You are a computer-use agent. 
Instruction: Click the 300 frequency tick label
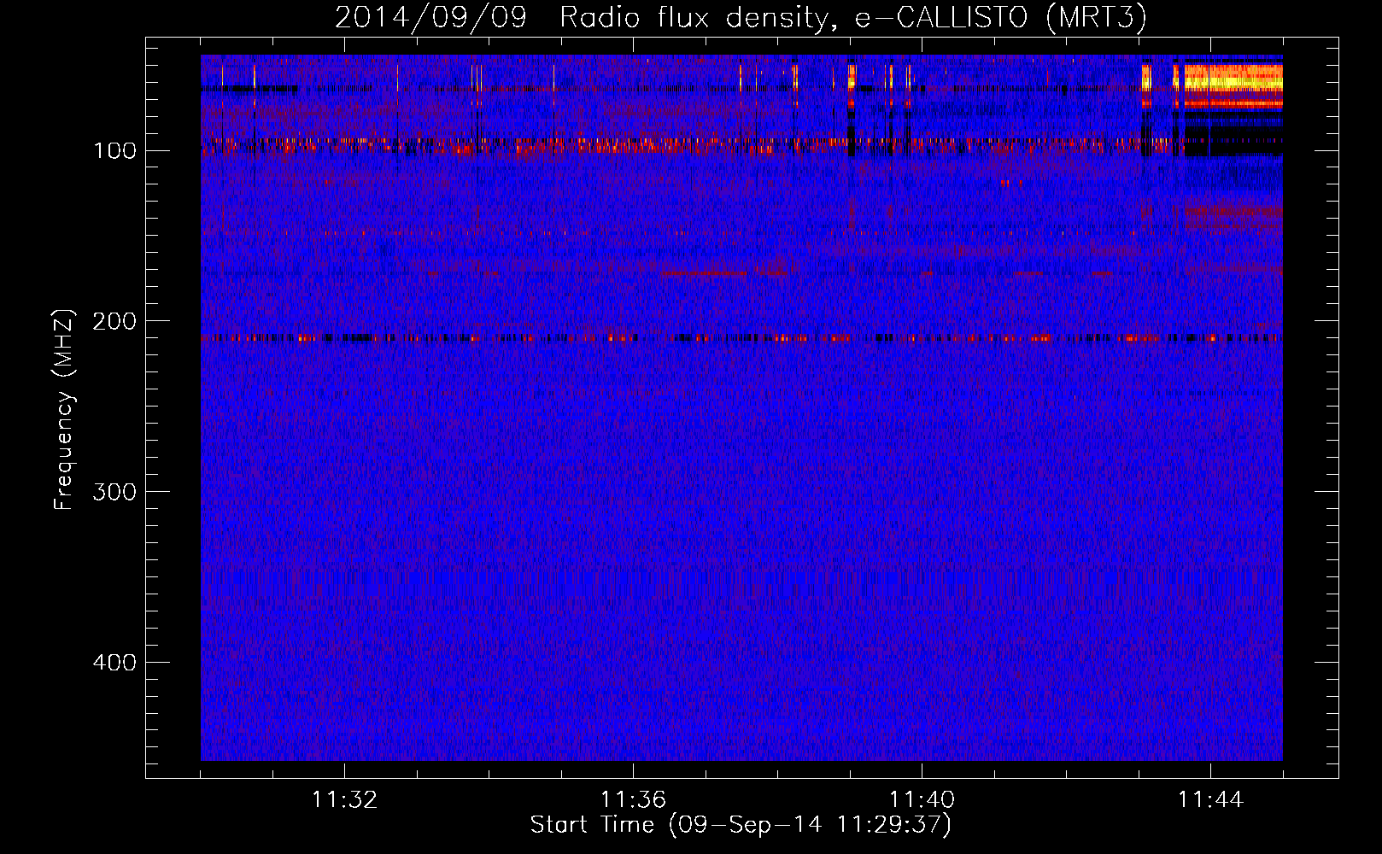point(114,492)
